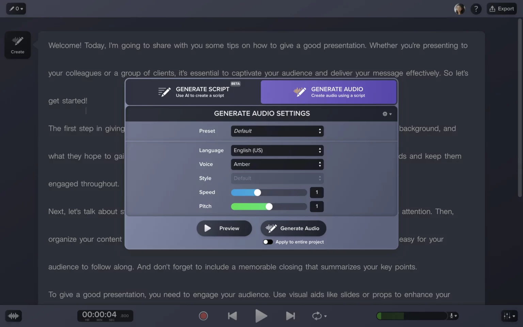Click the Generate Audio button
523x327 pixels.
[x=293, y=228]
